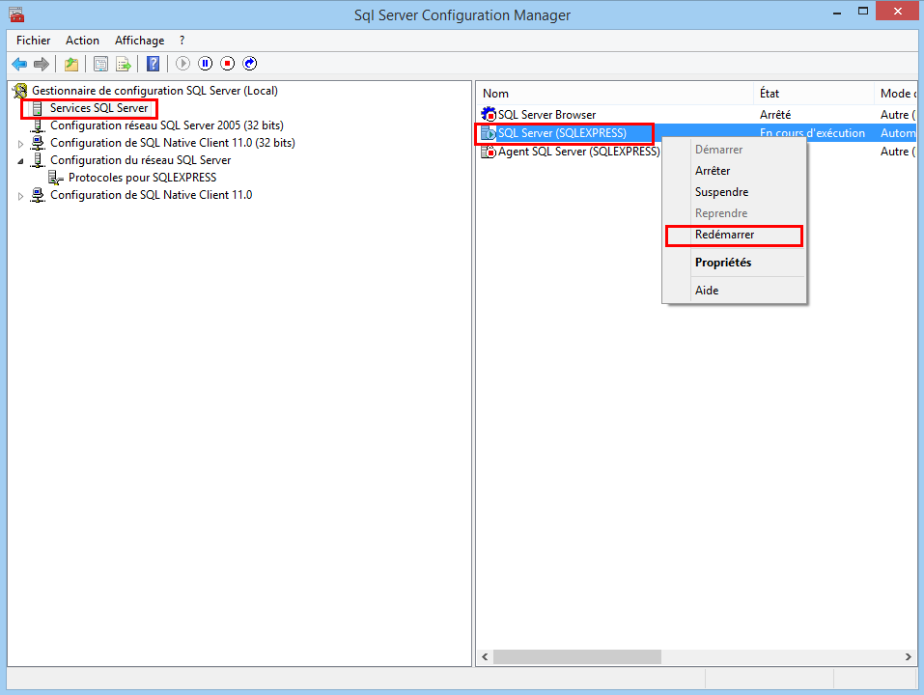The height and width of the screenshot is (695, 924).
Task: Open the ? help menu
Action: [x=182, y=41]
